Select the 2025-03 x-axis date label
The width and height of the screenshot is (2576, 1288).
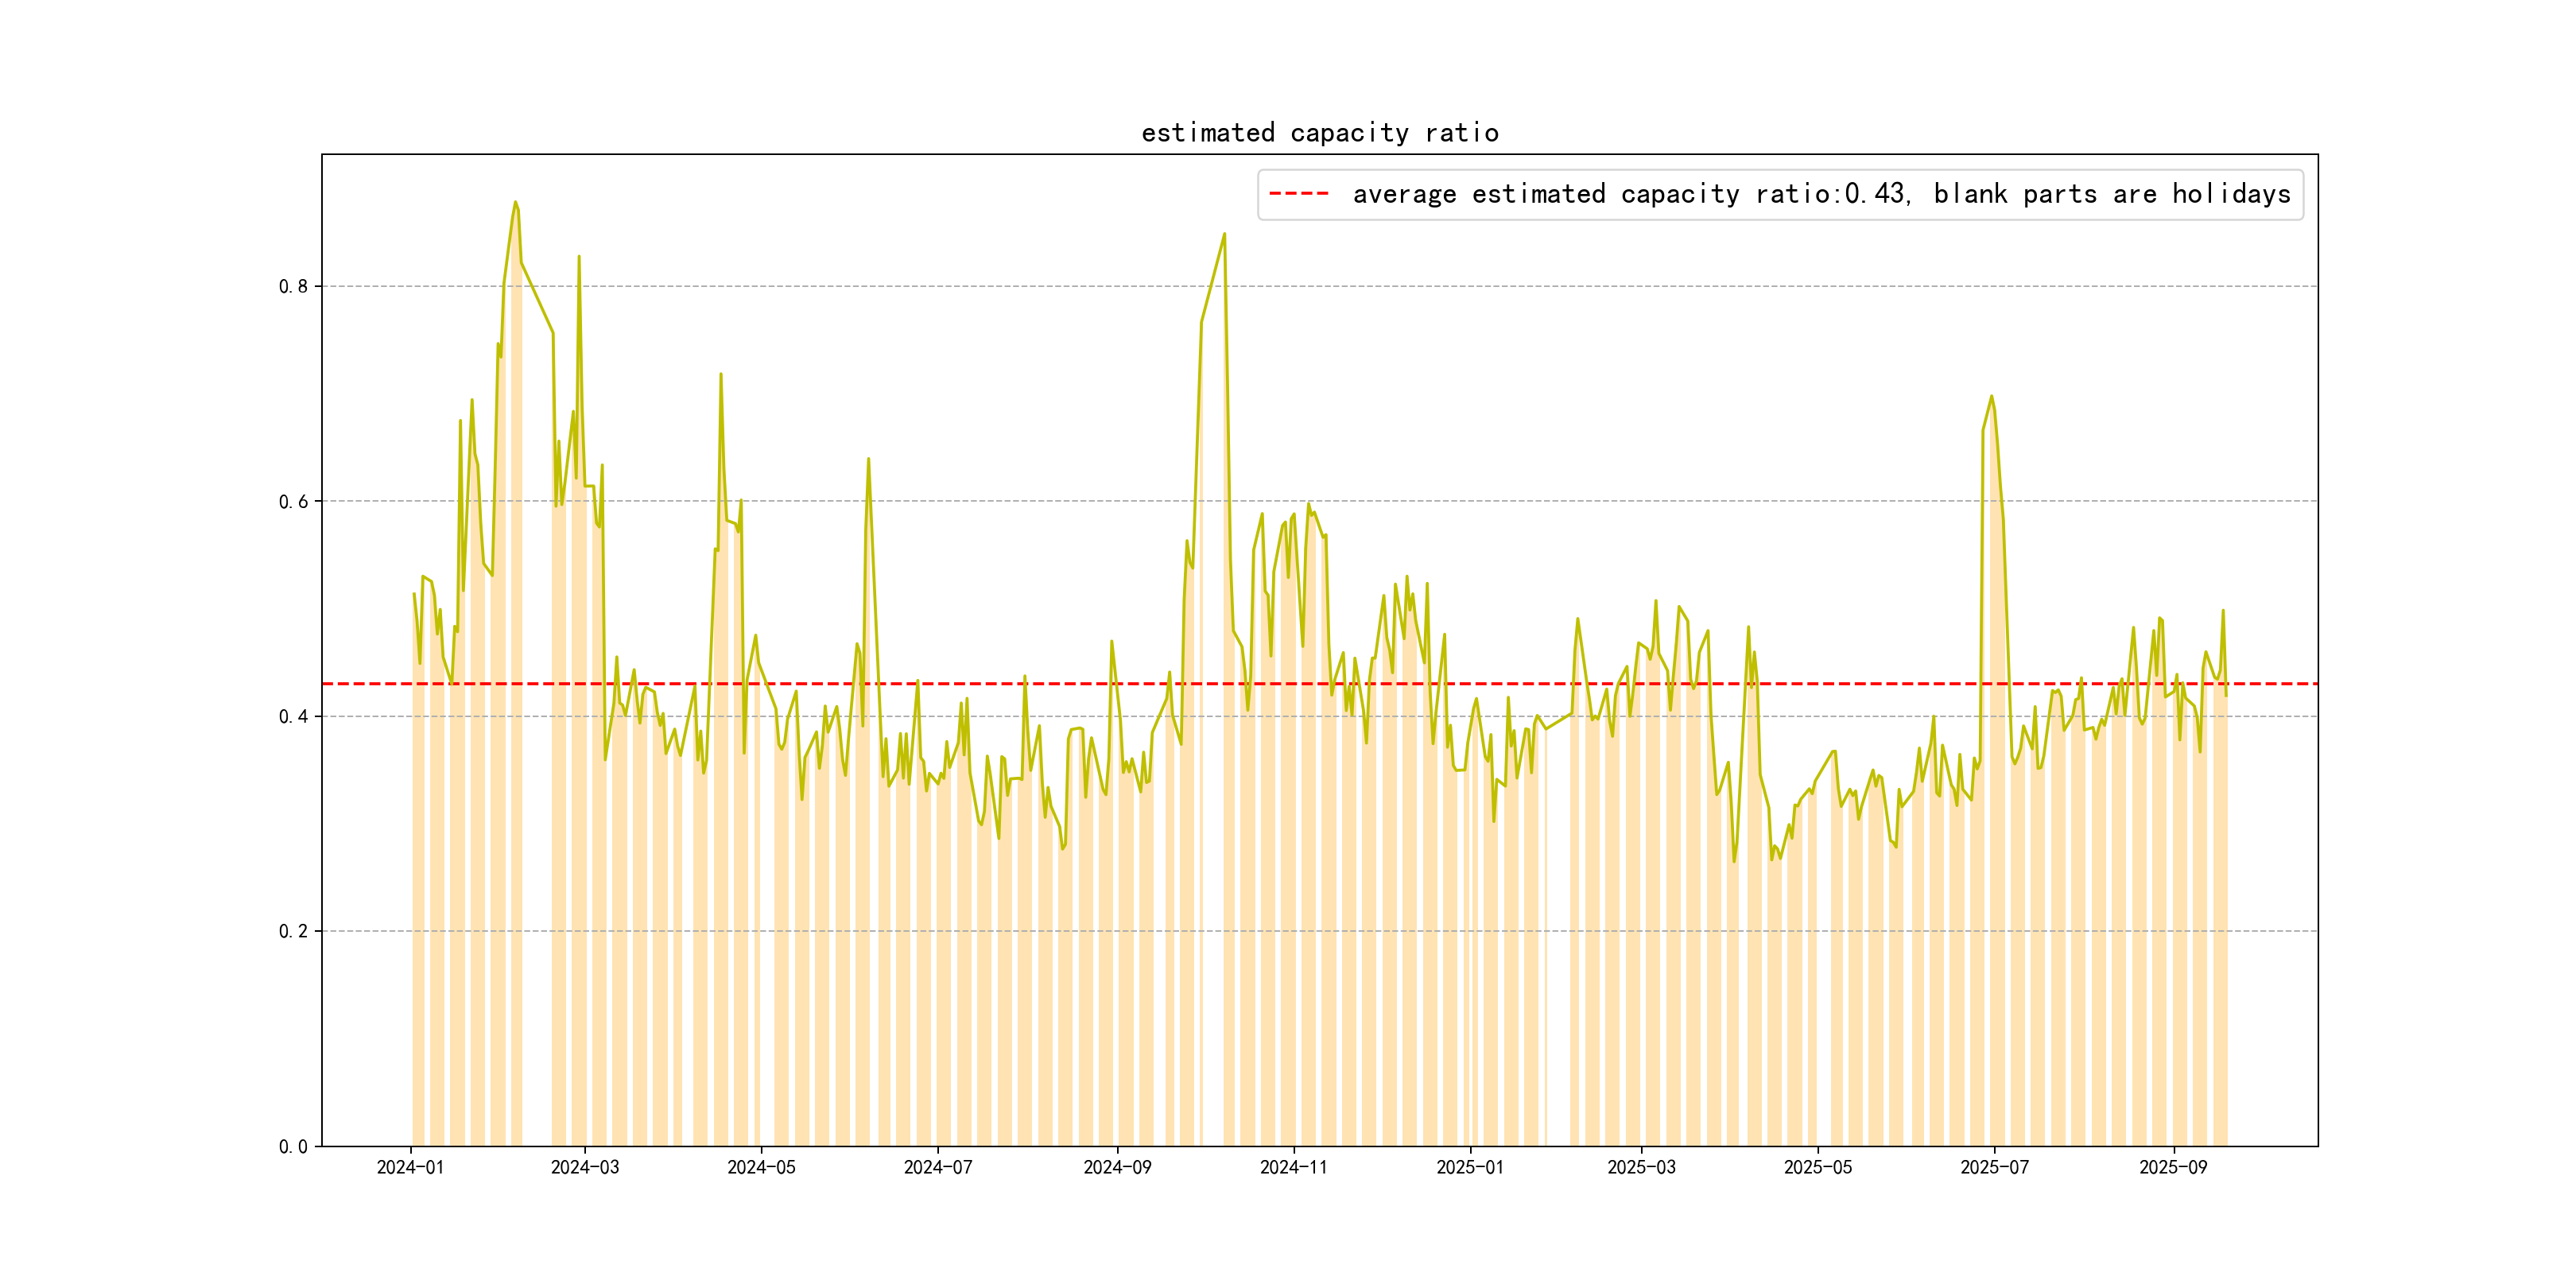pos(1641,1168)
